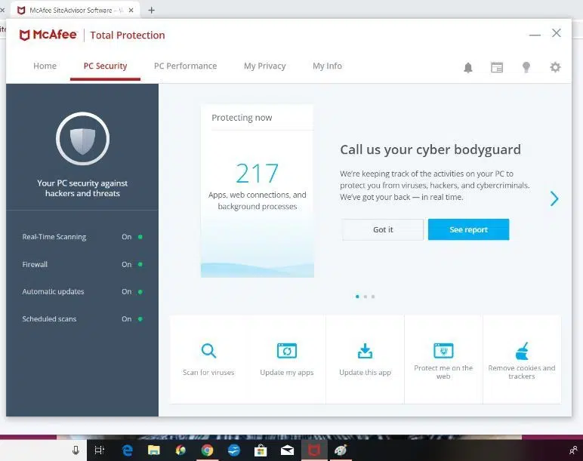The height and width of the screenshot is (461, 583).
Task: Click the microphone icon on taskbar
Action: (x=76, y=450)
